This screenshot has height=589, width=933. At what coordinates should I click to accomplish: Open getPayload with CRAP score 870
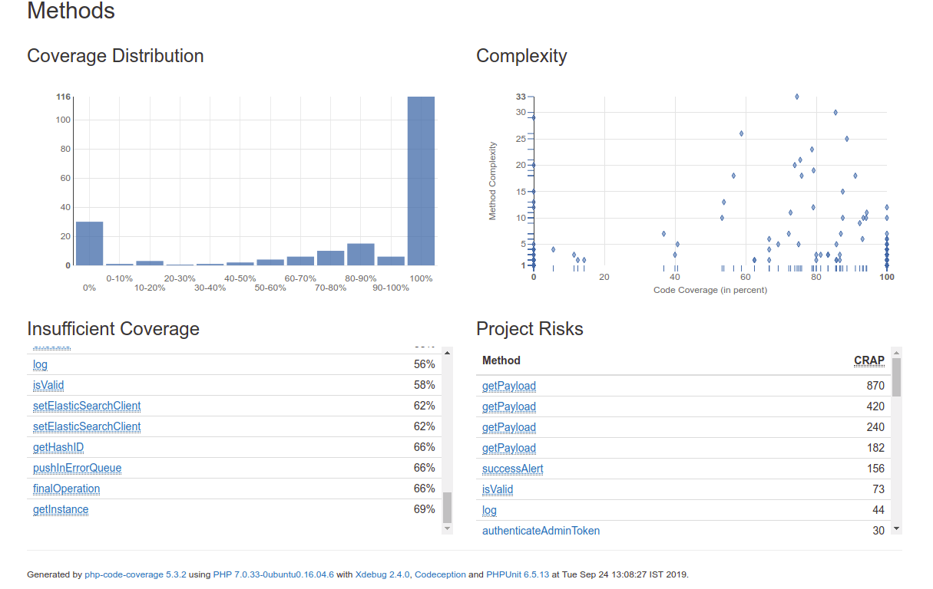tap(509, 386)
